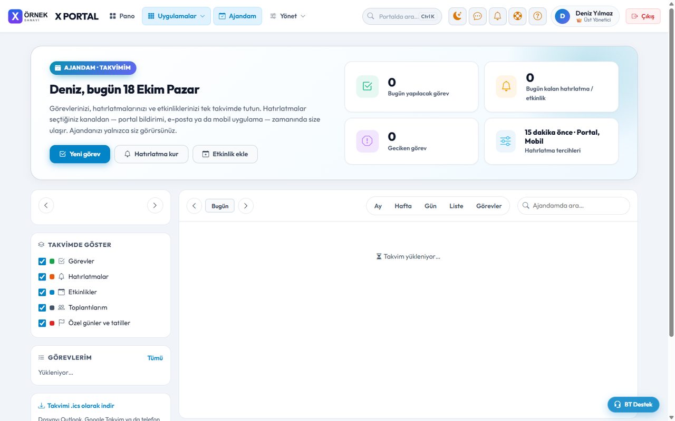Open the notifications bell in header
Screen dimensions: 675x421
pyautogui.click(x=497, y=16)
